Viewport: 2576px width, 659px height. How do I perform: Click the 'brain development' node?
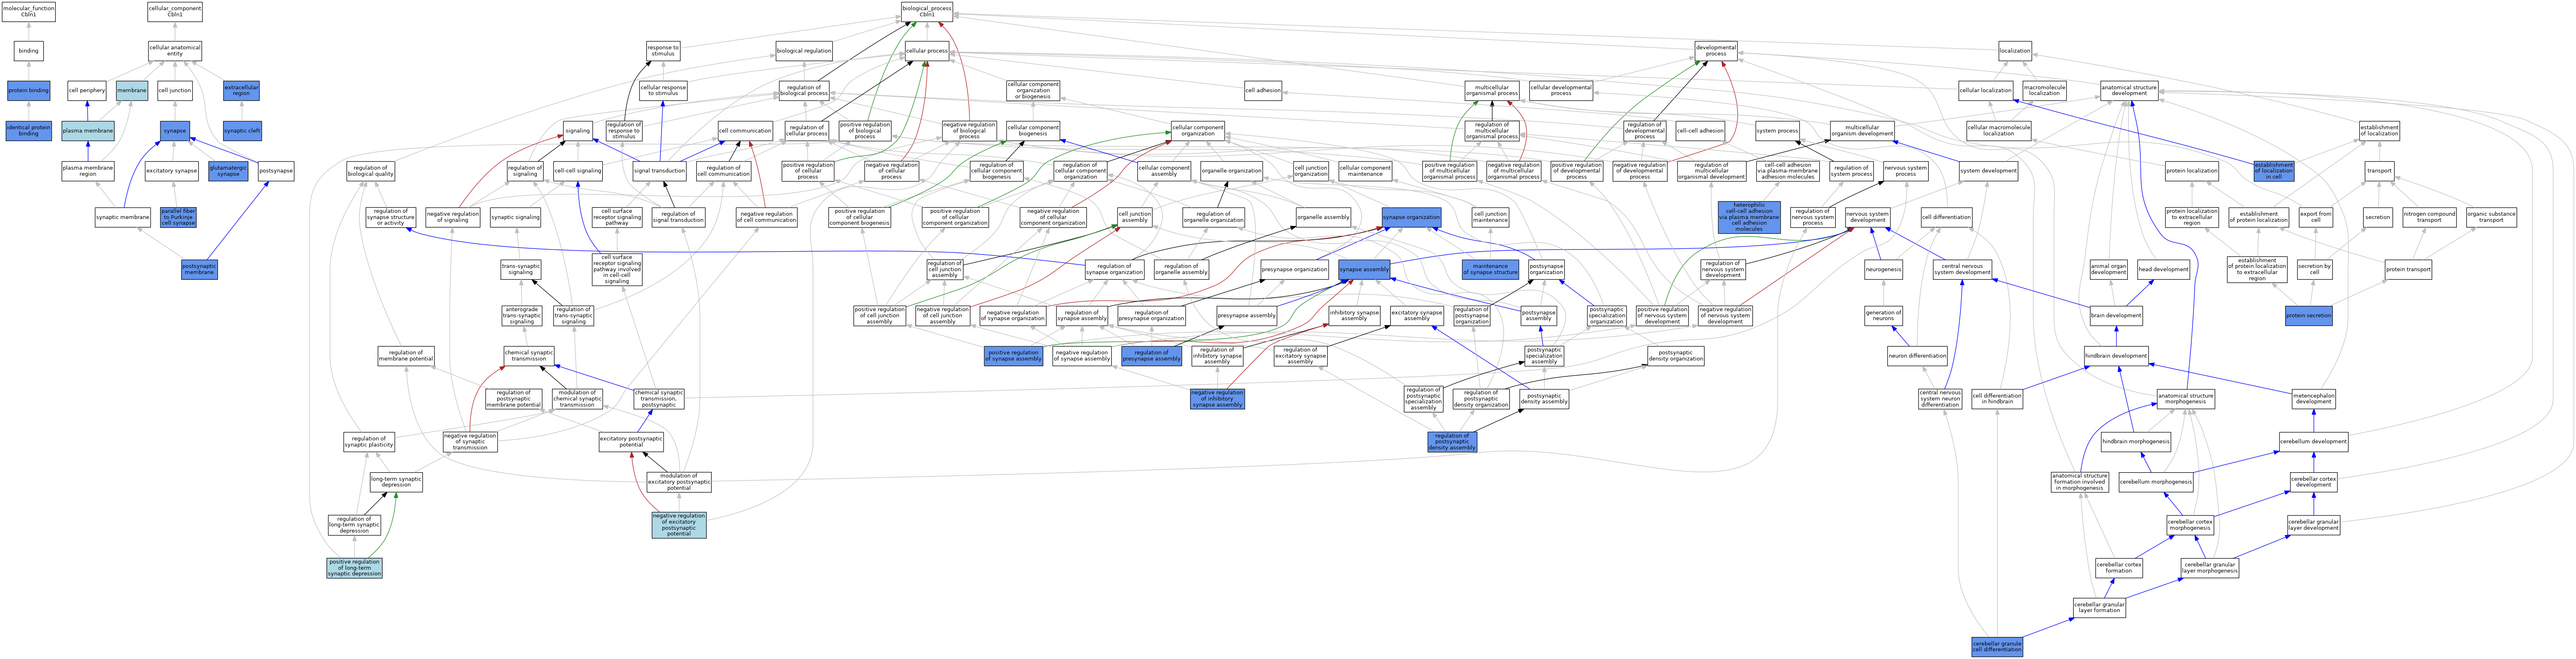[2116, 316]
